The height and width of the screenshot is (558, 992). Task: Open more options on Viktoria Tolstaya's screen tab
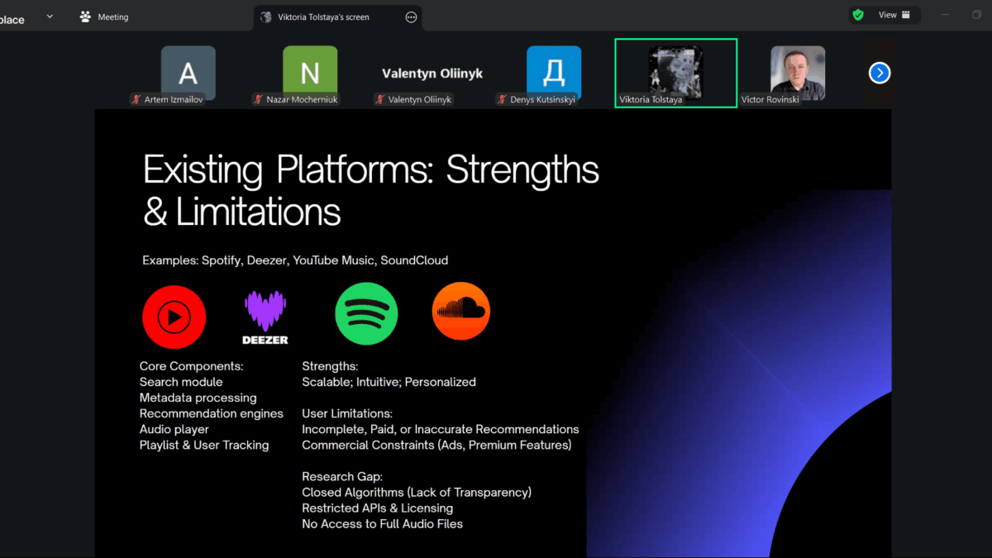tap(411, 17)
